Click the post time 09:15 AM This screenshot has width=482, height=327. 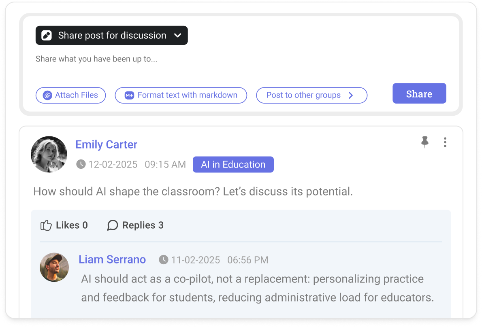(x=165, y=165)
